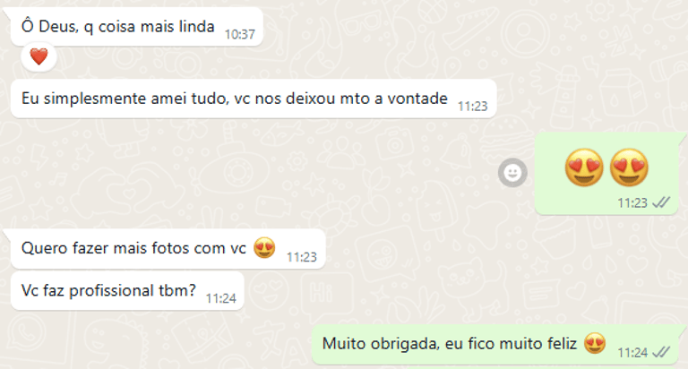Click the first large heart-eyes emoji
This screenshot has width=688, height=369.
click(584, 167)
